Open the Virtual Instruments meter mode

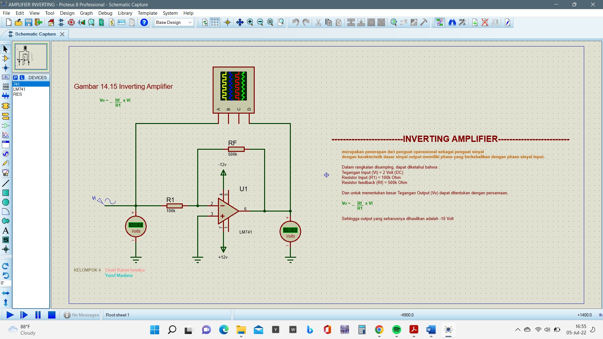pyautogui.click(x=5, y=173)
